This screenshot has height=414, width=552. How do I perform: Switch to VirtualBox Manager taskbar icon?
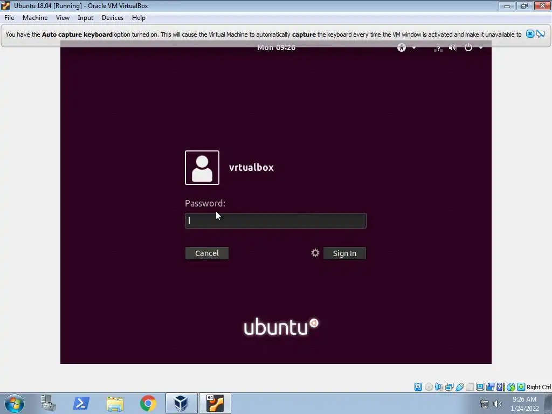[181, 403]
